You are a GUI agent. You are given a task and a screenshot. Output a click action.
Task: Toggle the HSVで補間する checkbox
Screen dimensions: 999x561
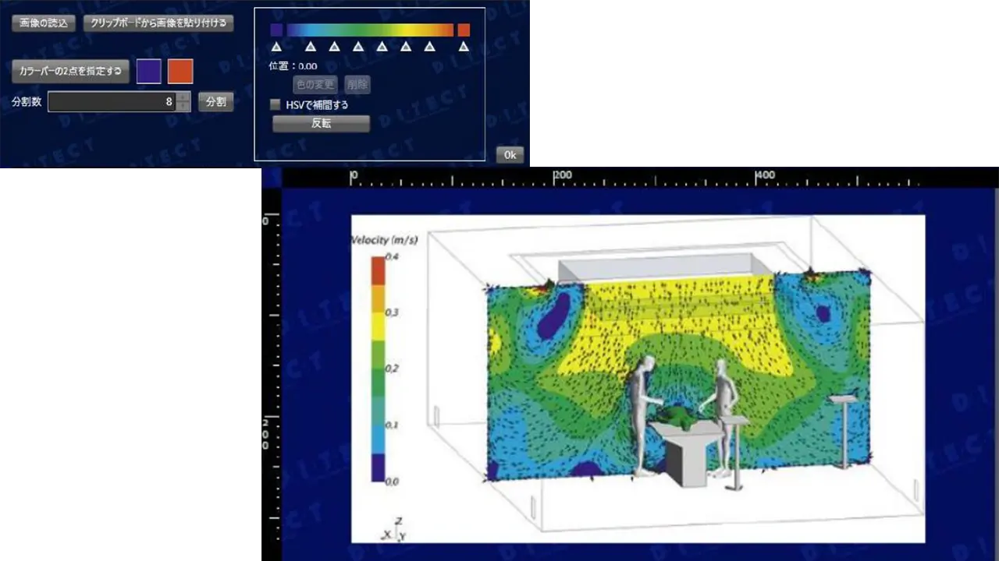275,104
